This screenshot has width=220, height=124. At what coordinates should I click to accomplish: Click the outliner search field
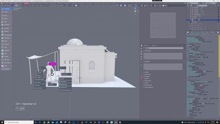[x=202, y=6]
